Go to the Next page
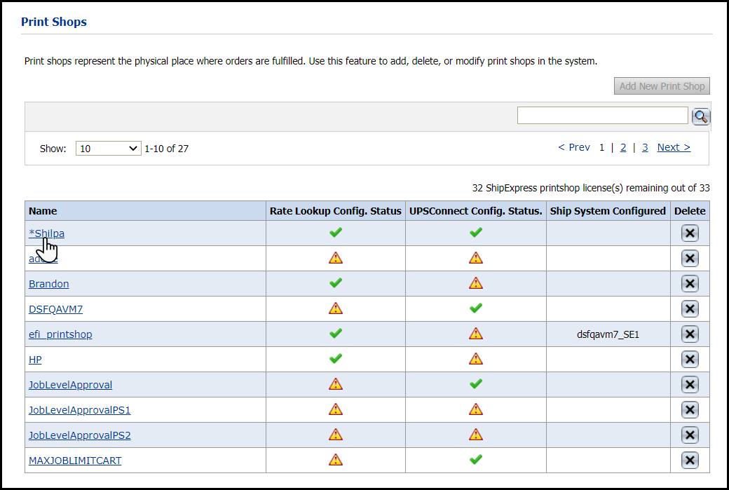 pos(673,147)
